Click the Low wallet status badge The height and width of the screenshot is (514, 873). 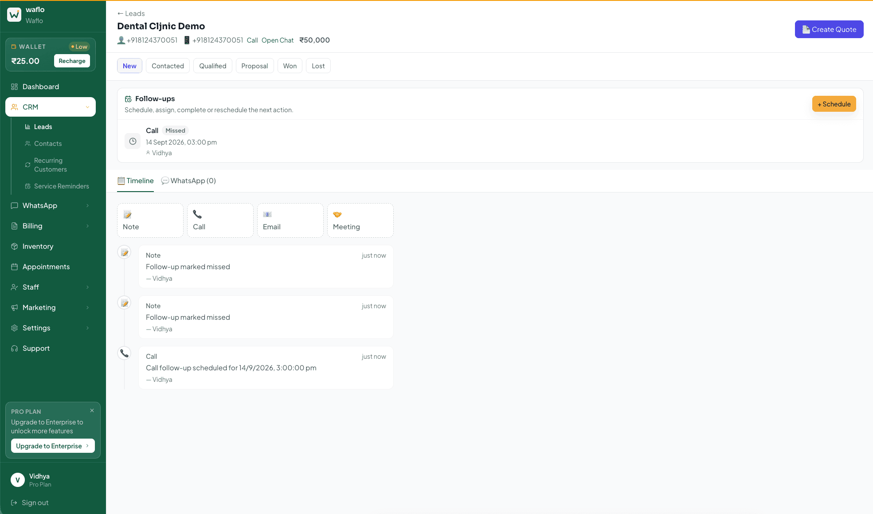(x=79, y=47)
